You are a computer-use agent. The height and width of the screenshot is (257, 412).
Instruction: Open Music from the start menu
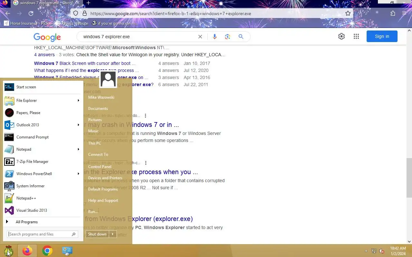[93, 131]
